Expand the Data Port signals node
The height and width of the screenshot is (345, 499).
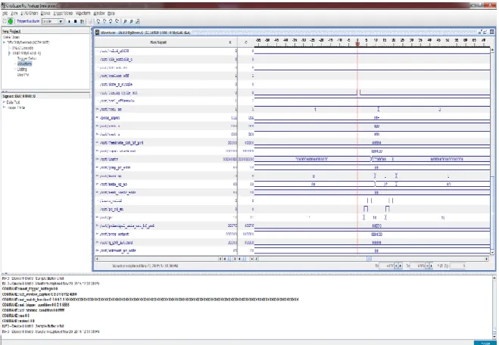pos(4,102)
